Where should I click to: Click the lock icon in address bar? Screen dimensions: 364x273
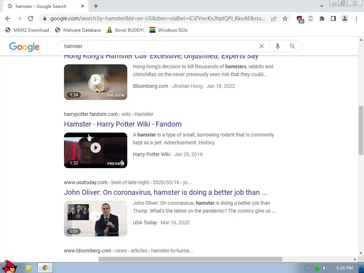point(45,18)
